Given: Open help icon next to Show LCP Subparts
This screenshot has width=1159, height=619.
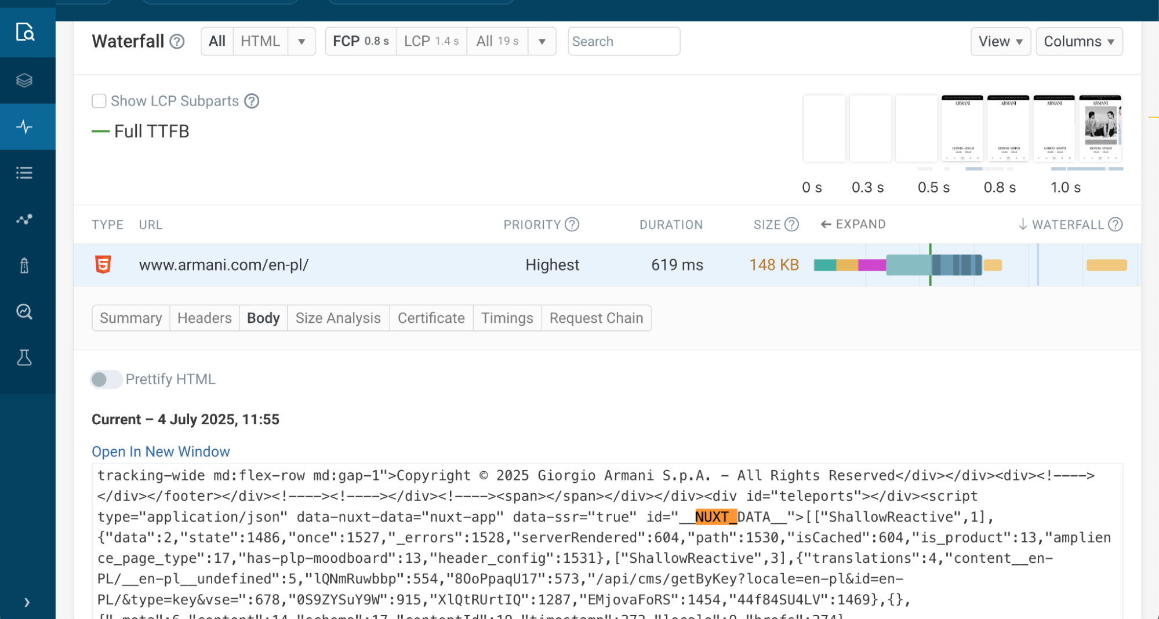Looking at the screenshot, I should [252, 101].
